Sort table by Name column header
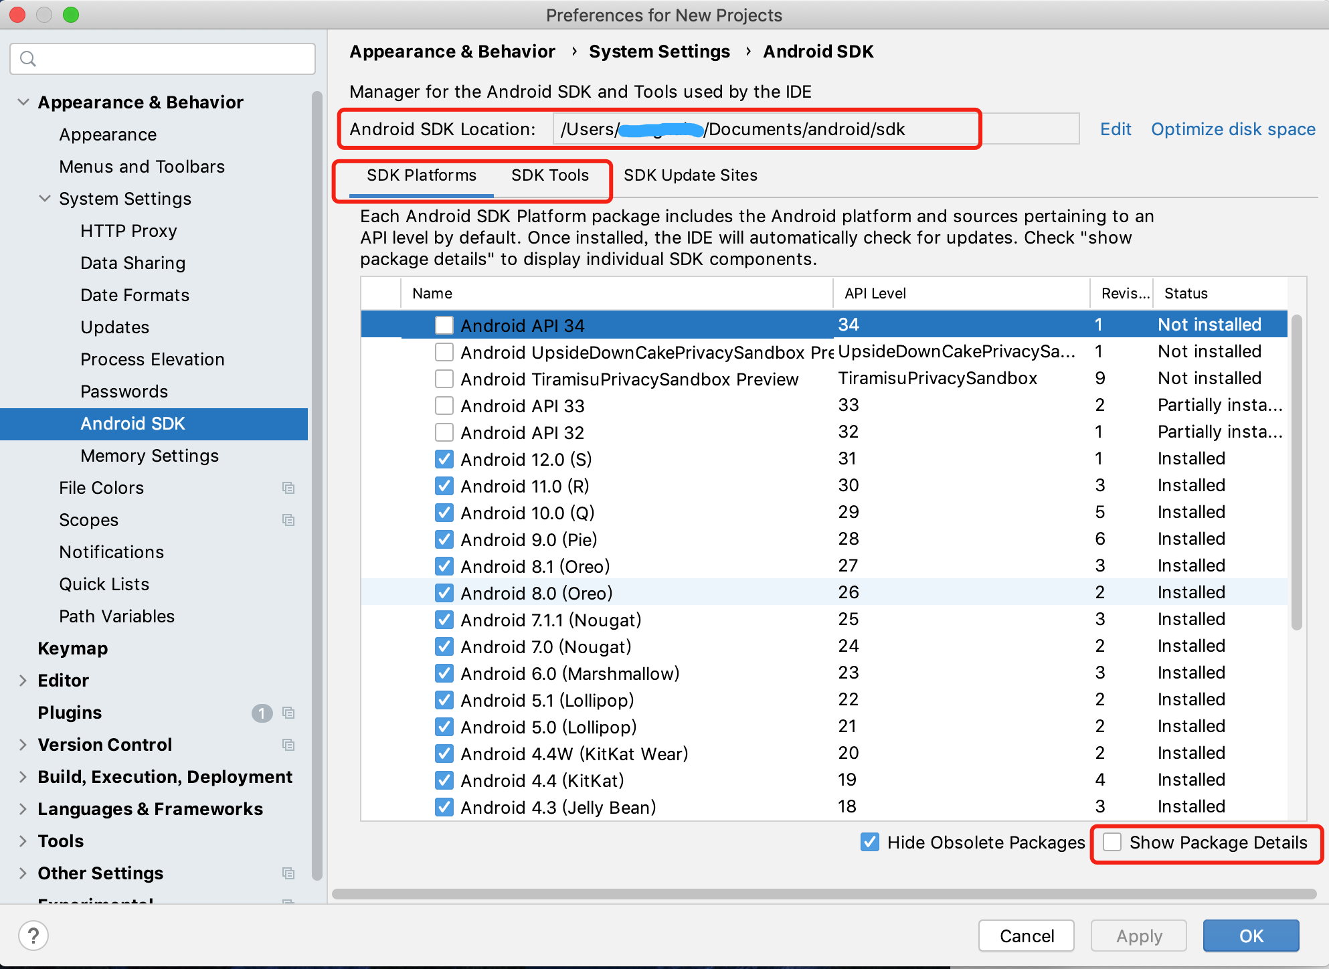Screen dimensions: 1329x969 tap(617, 293)
